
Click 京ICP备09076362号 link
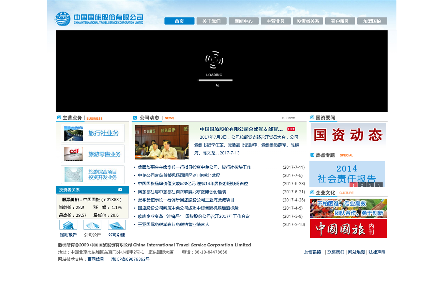pos(130,259)
